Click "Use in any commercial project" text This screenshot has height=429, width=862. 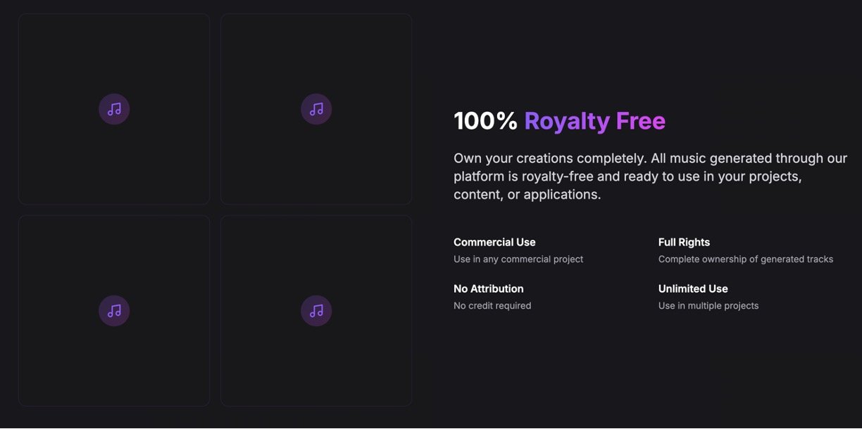tap(518, 259)
